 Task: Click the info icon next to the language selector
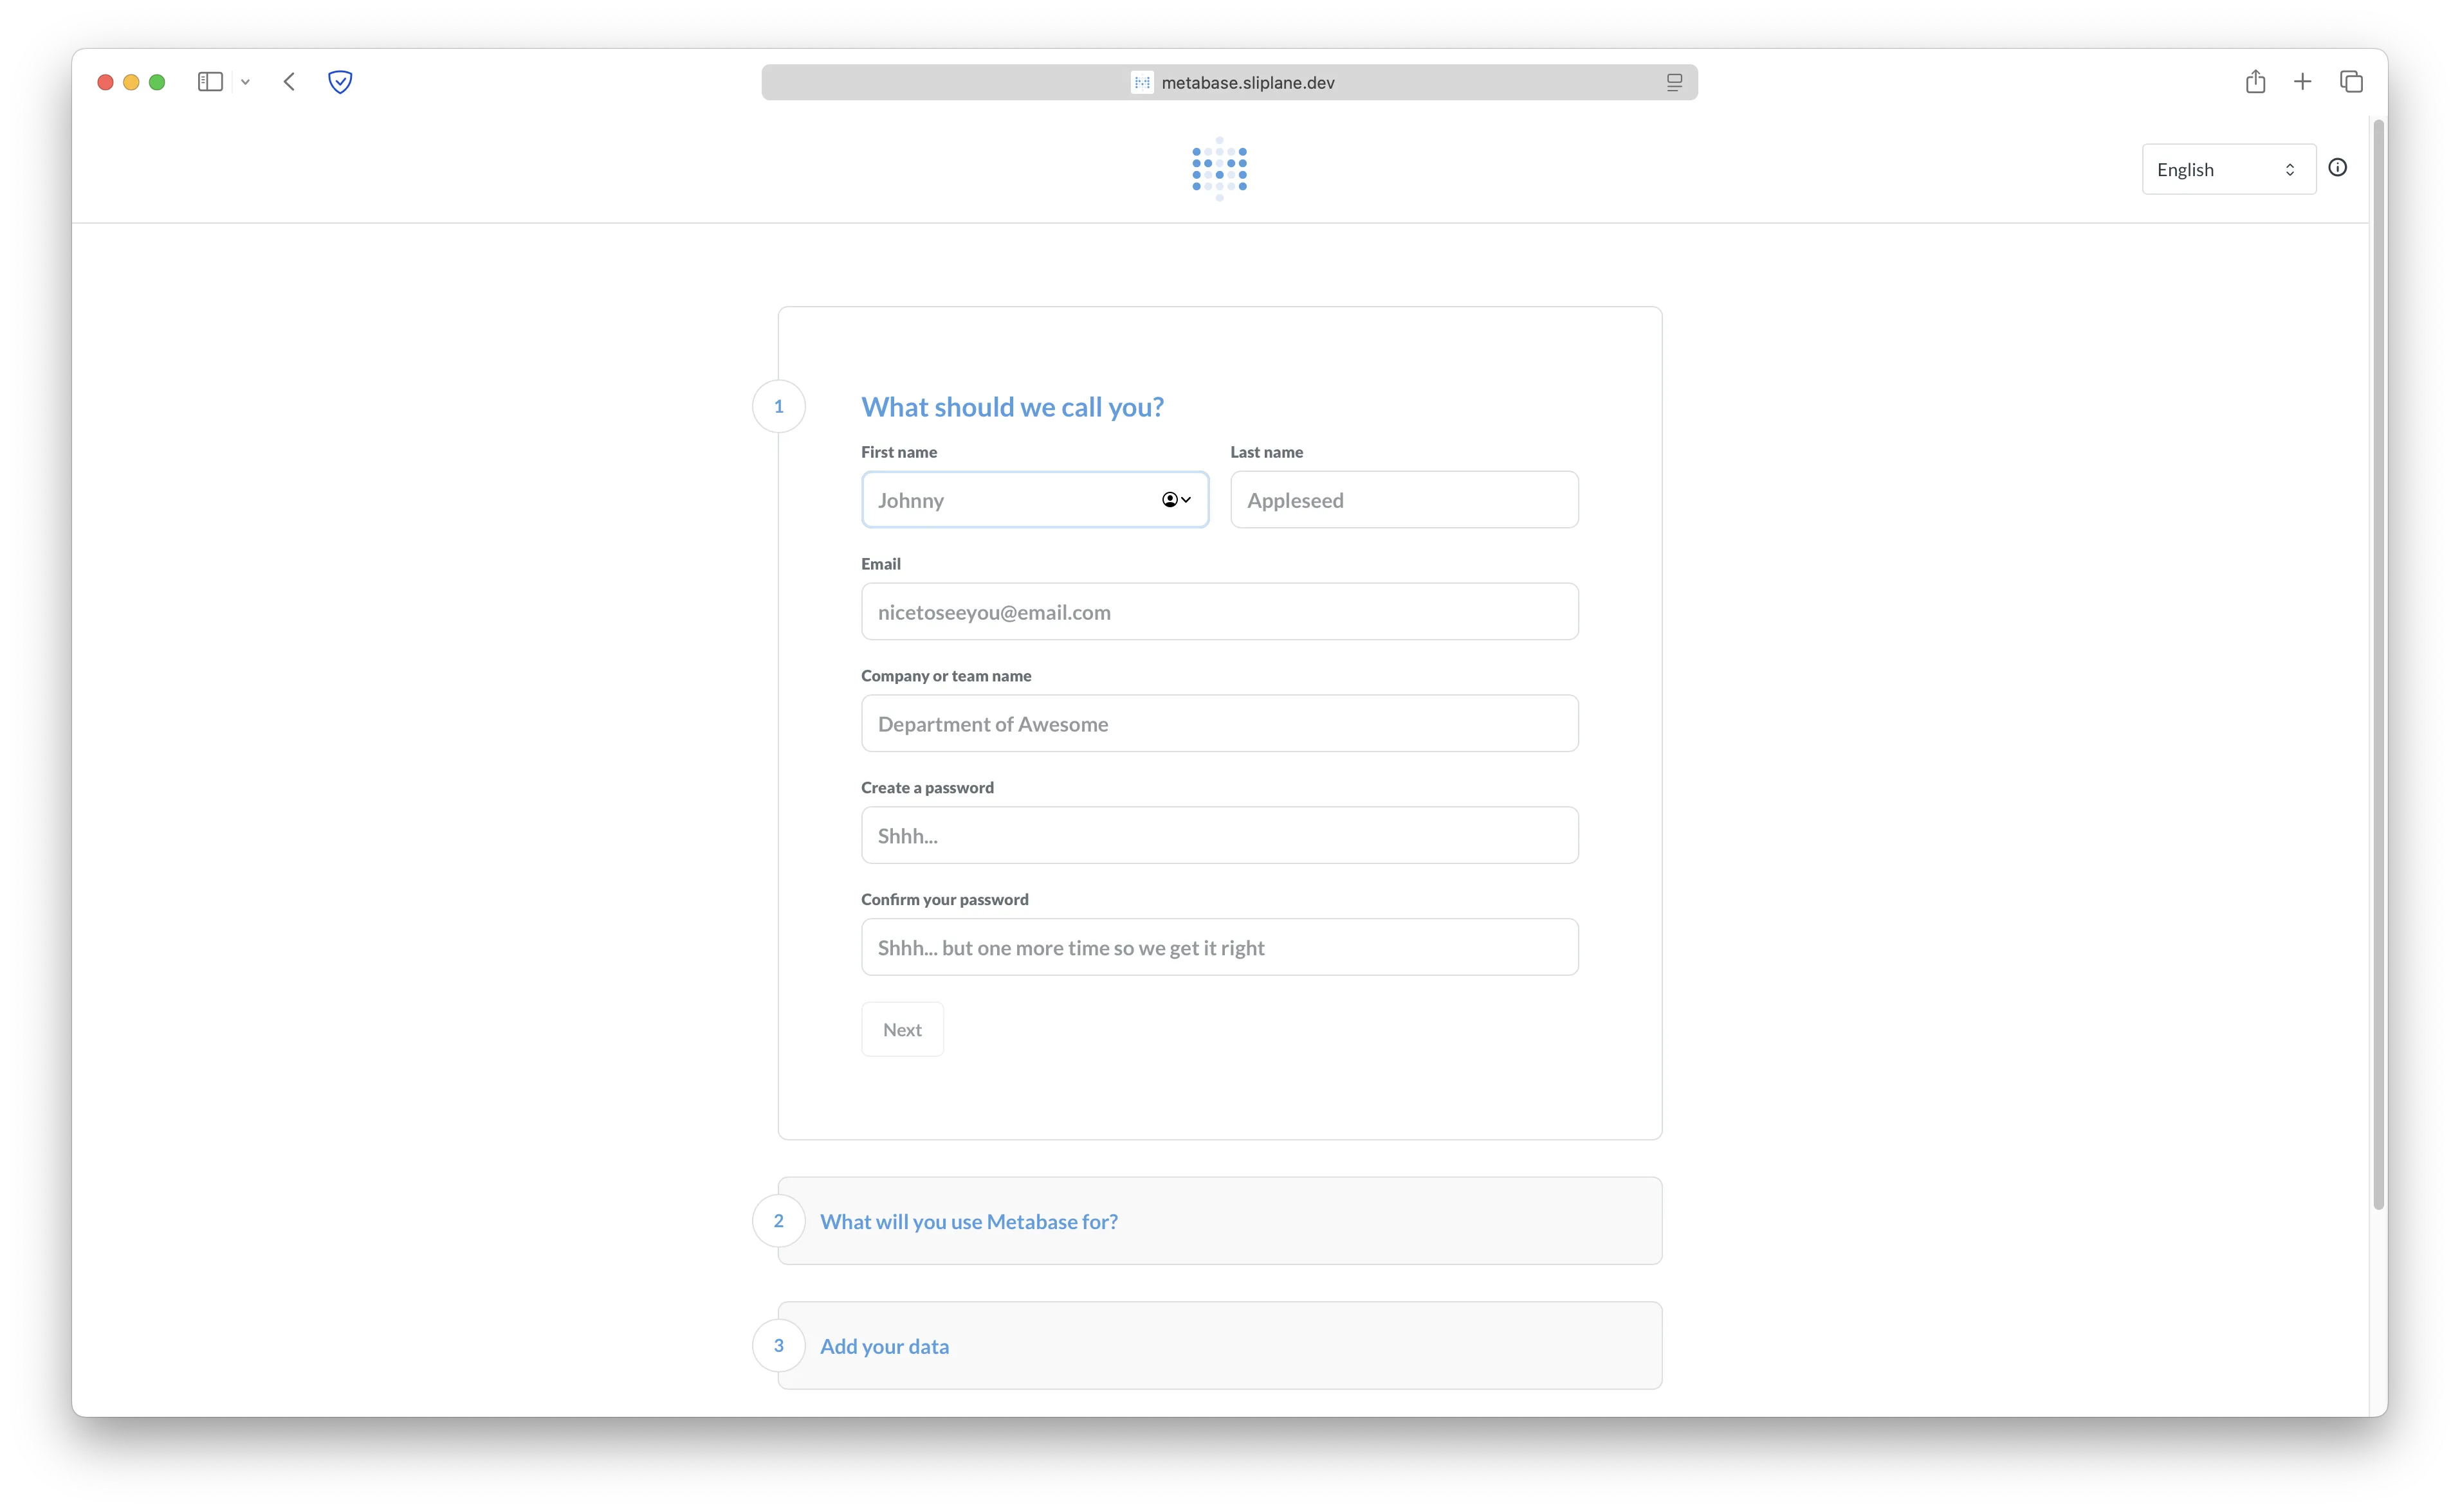click(x=2338, y=167)
